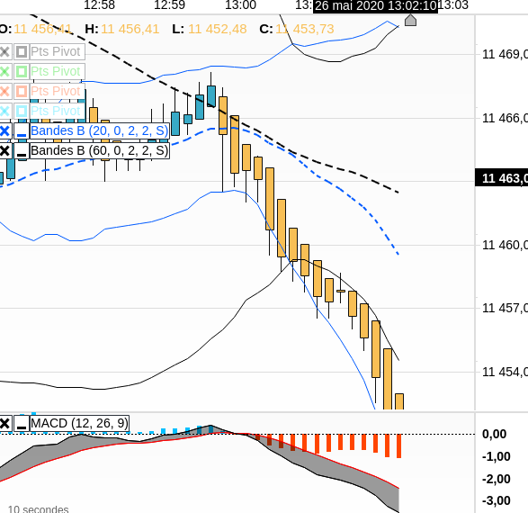Screen dimensions: 528x513
Task: Open the MACD (12, 26, 9) label settings
Action: point(79,423)
